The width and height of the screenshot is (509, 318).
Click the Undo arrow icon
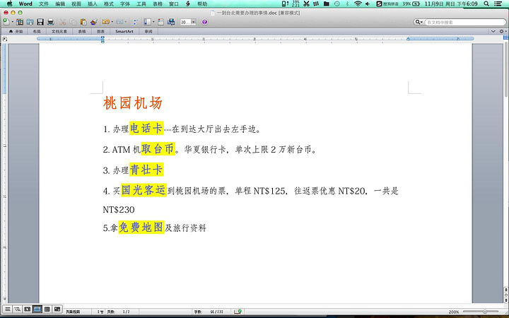tap(106, 22)
